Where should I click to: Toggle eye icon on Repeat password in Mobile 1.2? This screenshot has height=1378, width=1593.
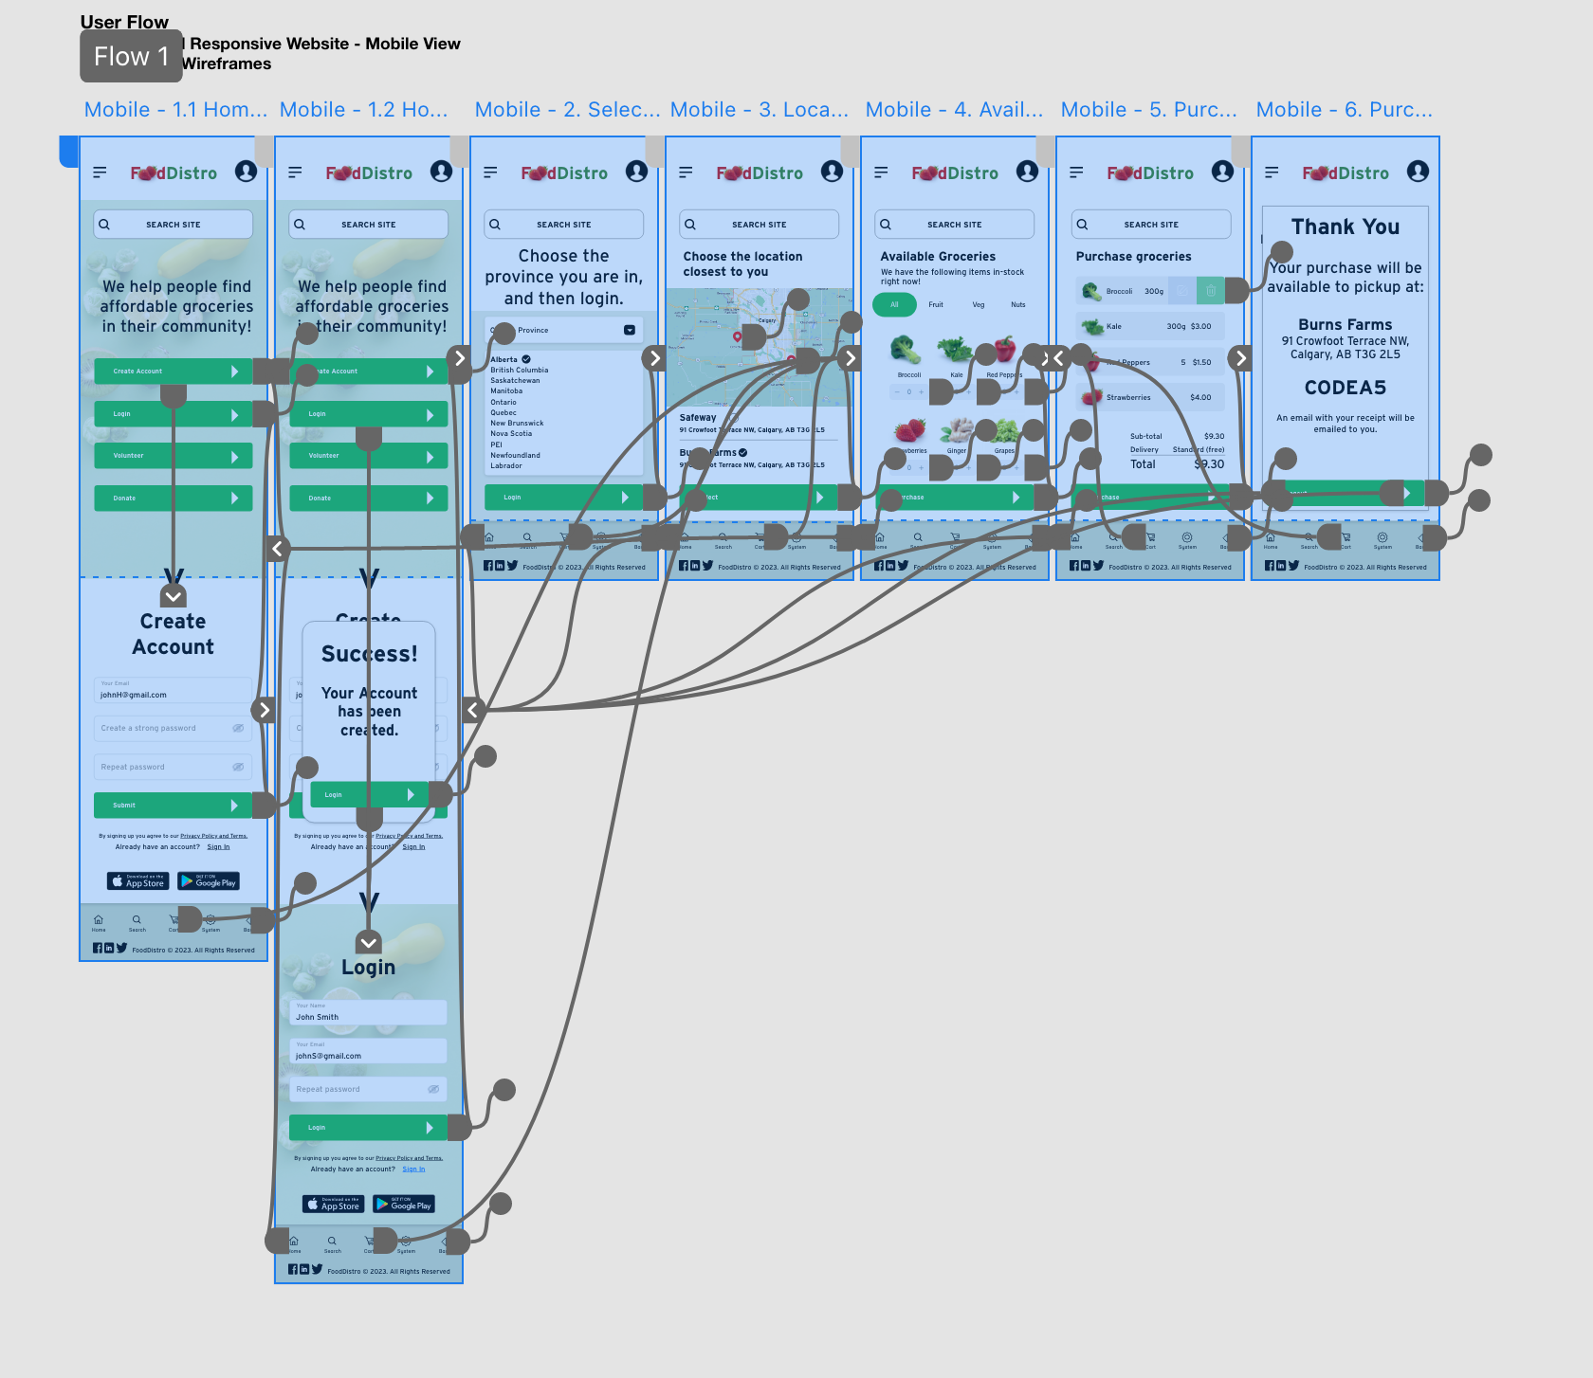click(x=433, y=1089)
